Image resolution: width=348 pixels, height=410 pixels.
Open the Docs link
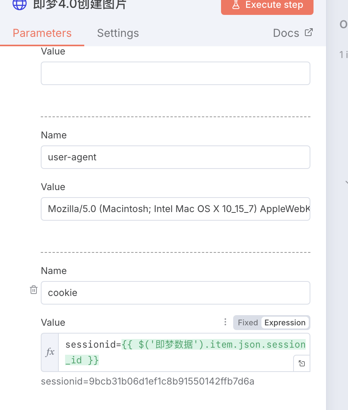pos(286,33)
